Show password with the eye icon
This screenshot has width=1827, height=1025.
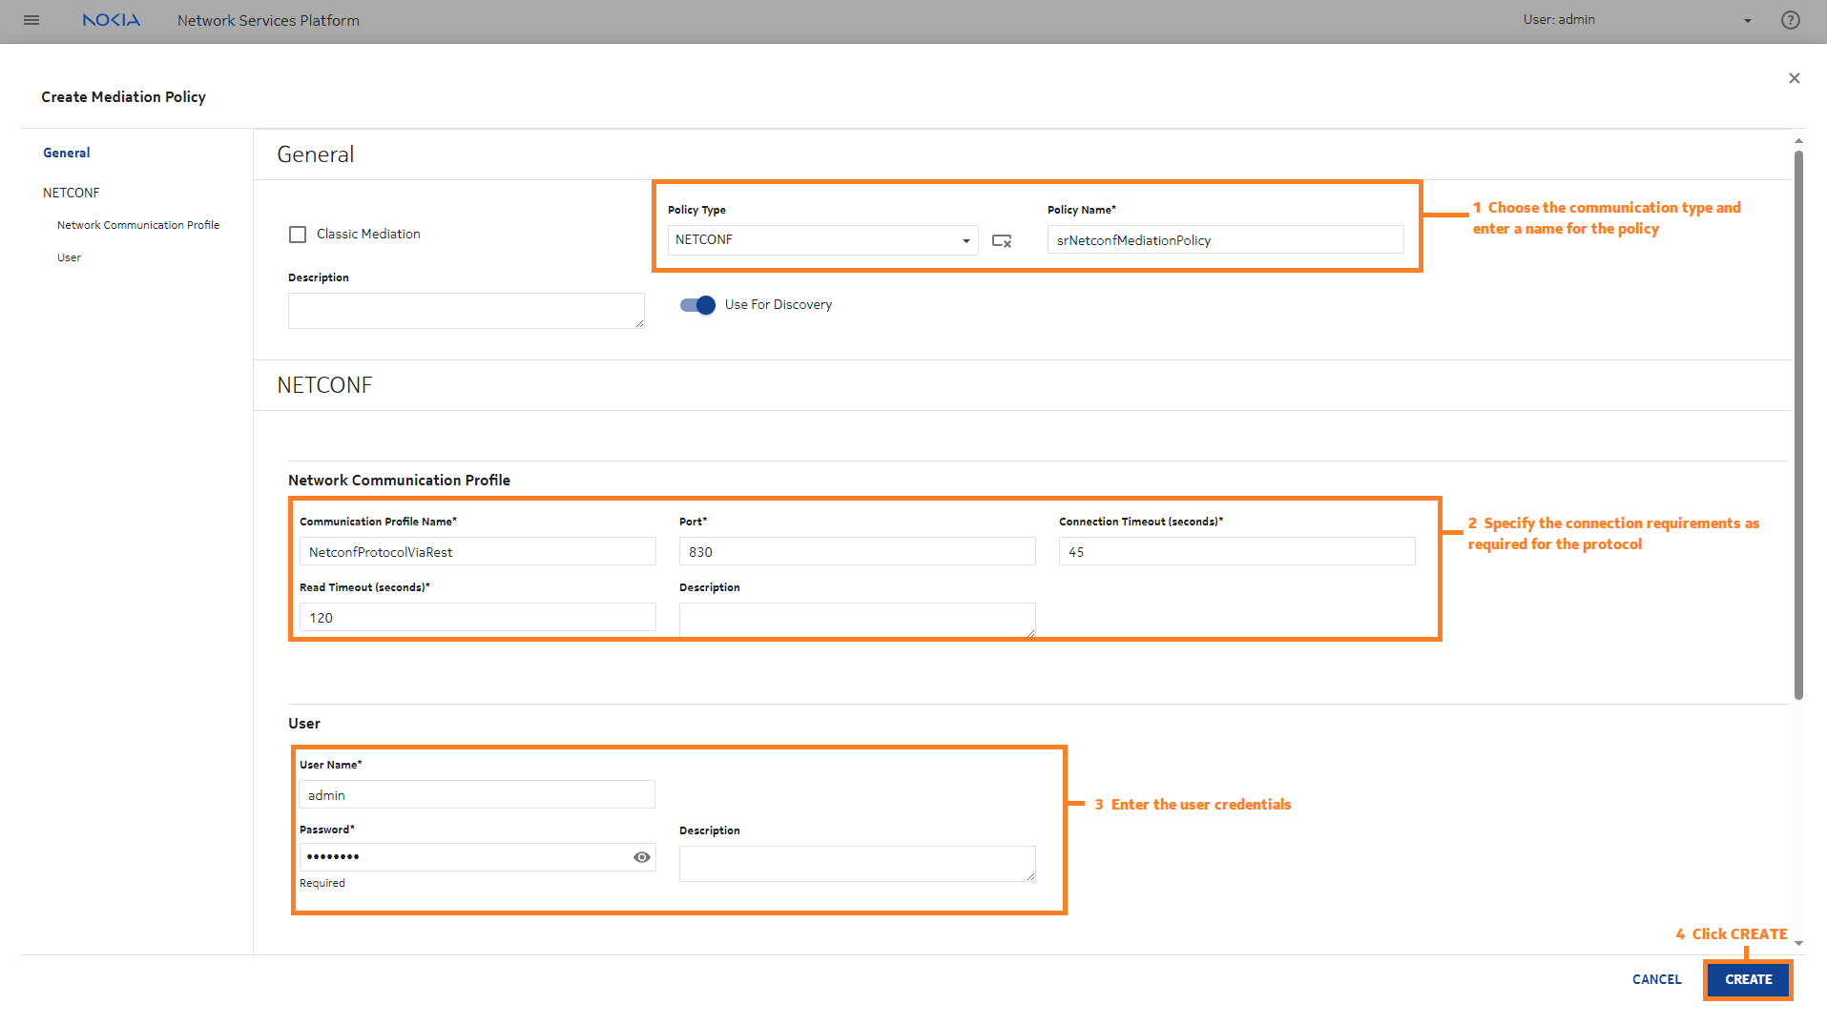click(x=642, y=857)
